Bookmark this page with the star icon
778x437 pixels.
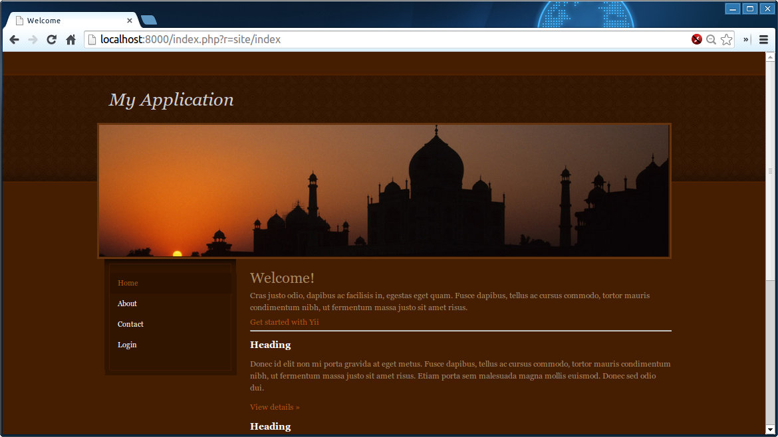[726, 40]
